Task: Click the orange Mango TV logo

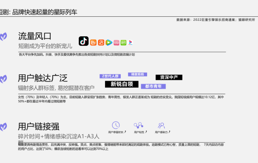Action: tap(93, 43)
